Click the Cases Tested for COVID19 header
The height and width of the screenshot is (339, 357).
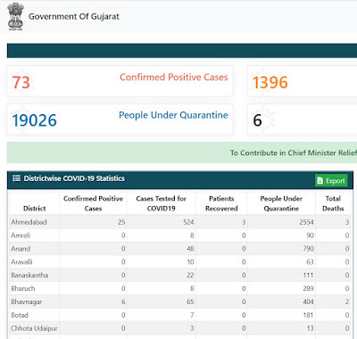(162, 203)
